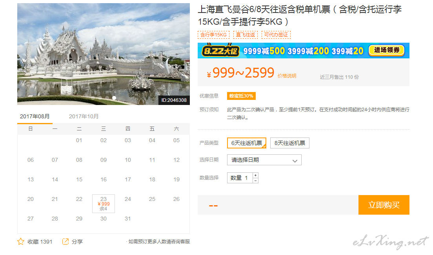Screen dimensions: 433x255
Task: Switch to the 2017年10月 calendar tab
Action: click(84, 116)
